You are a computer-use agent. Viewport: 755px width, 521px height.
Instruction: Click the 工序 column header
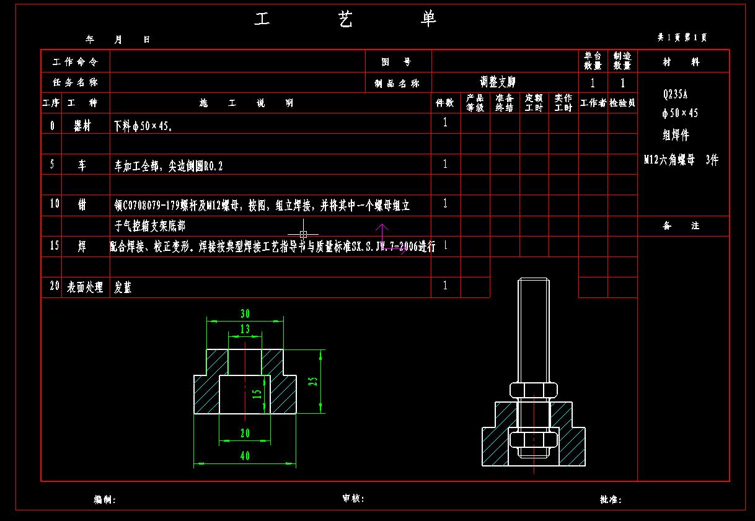tap(51, 103)
